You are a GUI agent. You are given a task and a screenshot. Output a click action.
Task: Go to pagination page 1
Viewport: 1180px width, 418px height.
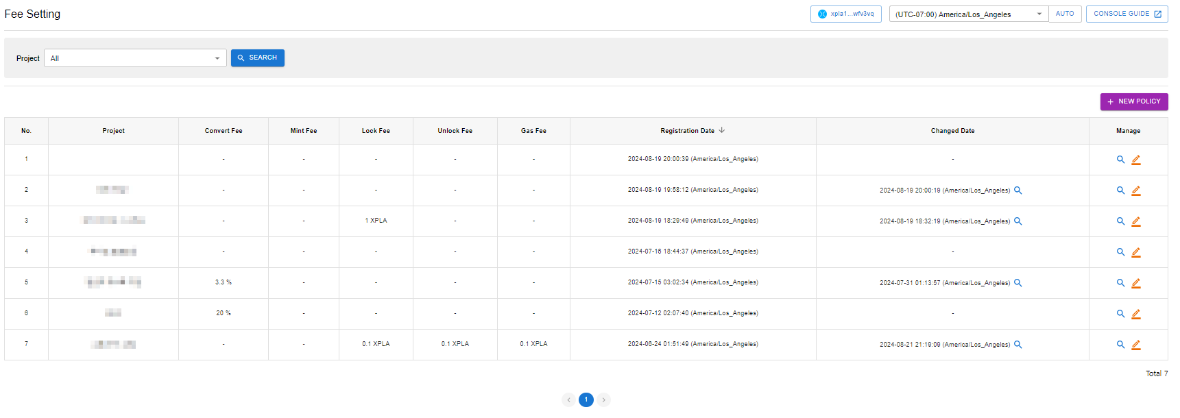[586, 399]
